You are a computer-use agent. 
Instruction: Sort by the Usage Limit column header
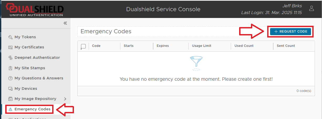[201, 46]
